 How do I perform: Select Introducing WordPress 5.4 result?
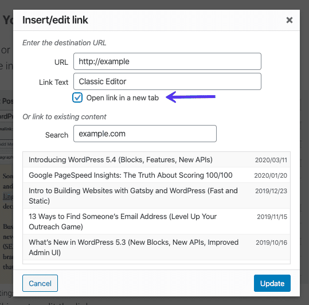click(157, 160)
